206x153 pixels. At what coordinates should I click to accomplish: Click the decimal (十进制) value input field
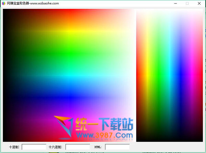pyautogui.click(x=34, y=147)
